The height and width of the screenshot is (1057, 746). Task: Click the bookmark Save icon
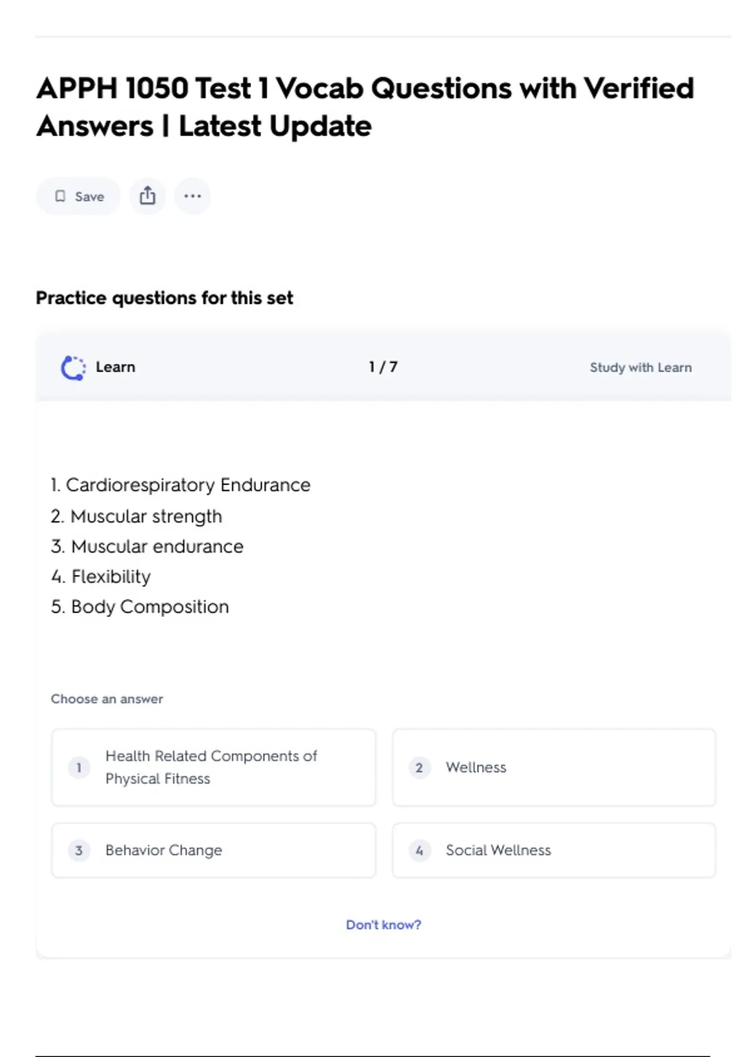60,196
